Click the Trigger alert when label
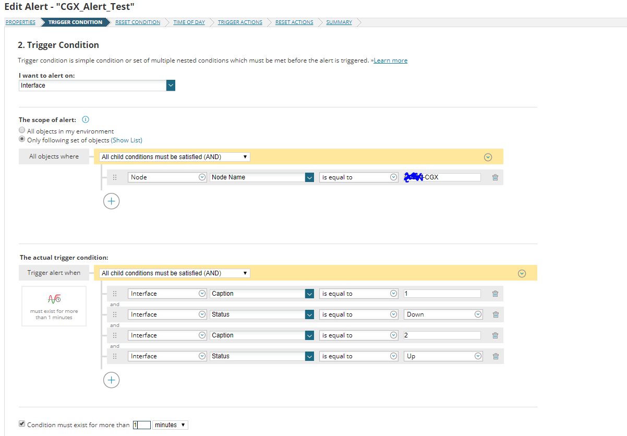 pyautogui.click(x=54, y=273)
